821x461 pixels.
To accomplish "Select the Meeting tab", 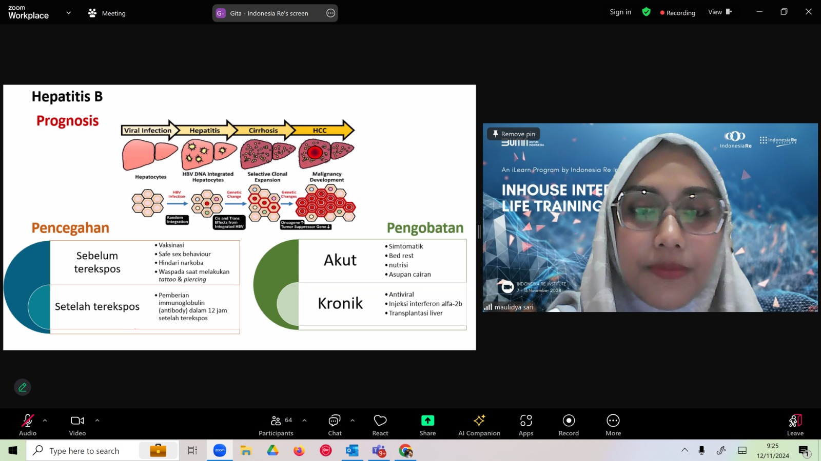I will (107, 13).
